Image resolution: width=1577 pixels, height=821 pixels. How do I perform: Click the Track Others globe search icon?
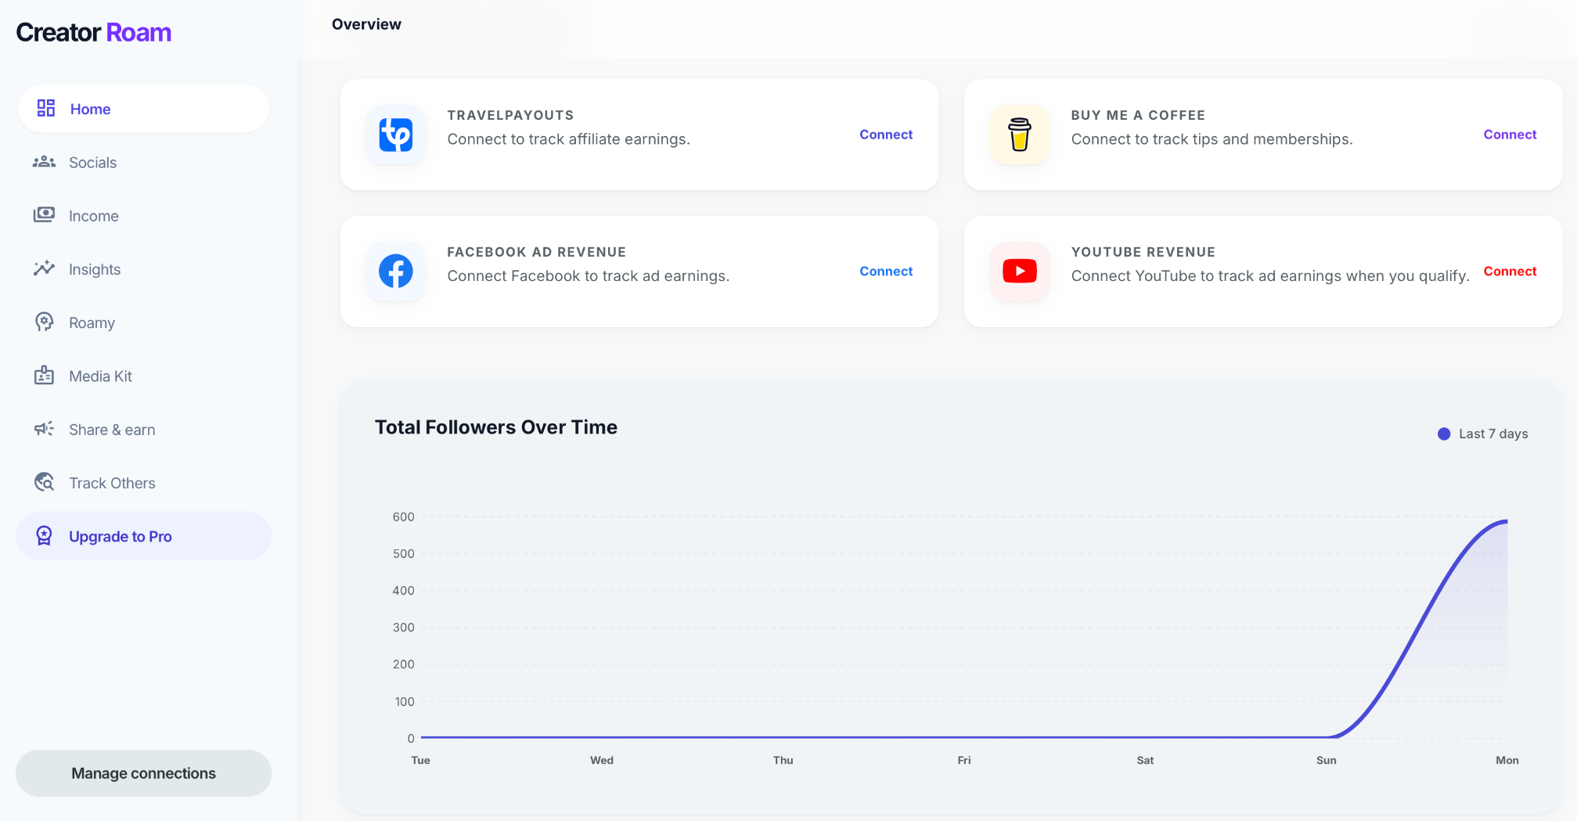point(44,482)
